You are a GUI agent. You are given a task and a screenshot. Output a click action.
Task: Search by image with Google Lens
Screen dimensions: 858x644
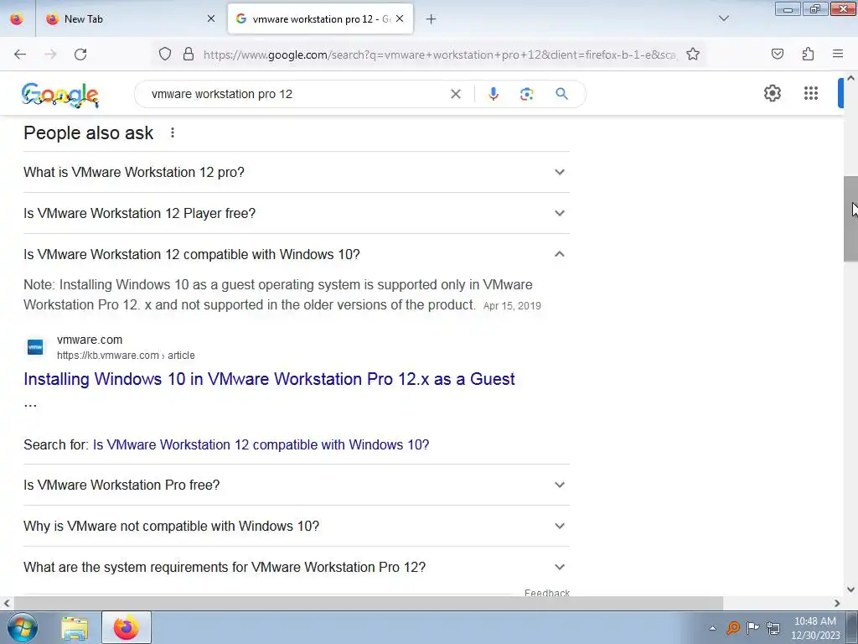526,94
